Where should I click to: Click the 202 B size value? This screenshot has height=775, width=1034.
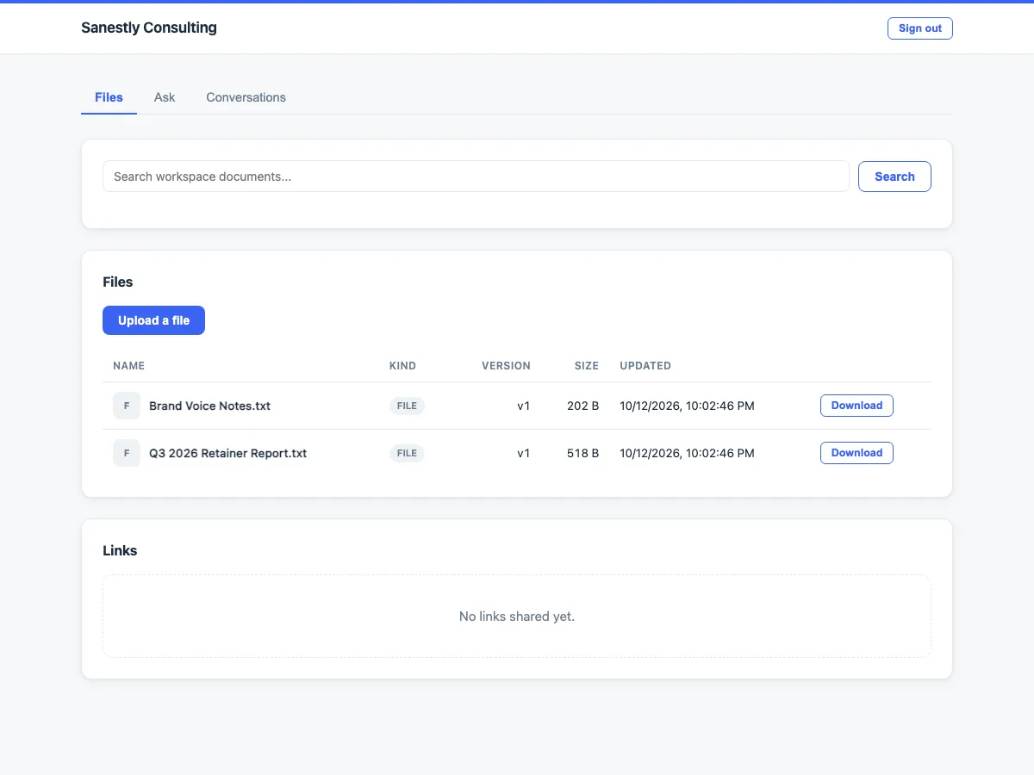coord(583,406)
